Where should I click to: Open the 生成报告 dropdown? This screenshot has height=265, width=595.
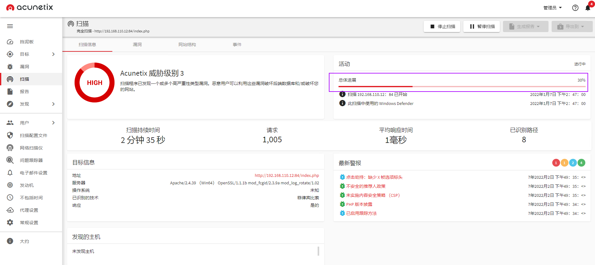[525, 26]
